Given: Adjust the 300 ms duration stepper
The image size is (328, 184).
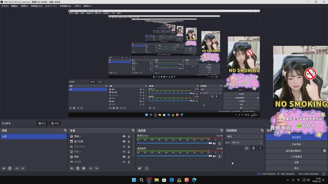Looking at the screenshot, I should click(x=261, y=142).
